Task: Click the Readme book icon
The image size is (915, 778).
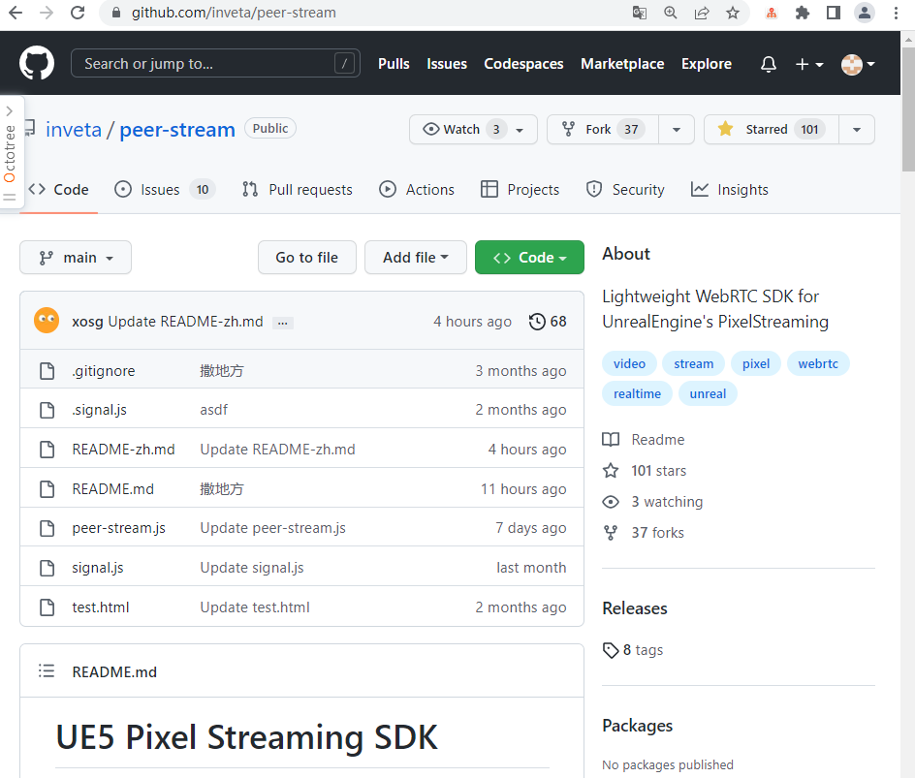Action: tap(612, 439)
